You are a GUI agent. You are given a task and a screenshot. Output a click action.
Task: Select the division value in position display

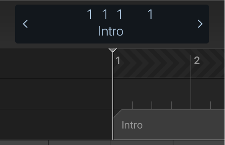tap(120, 14)
